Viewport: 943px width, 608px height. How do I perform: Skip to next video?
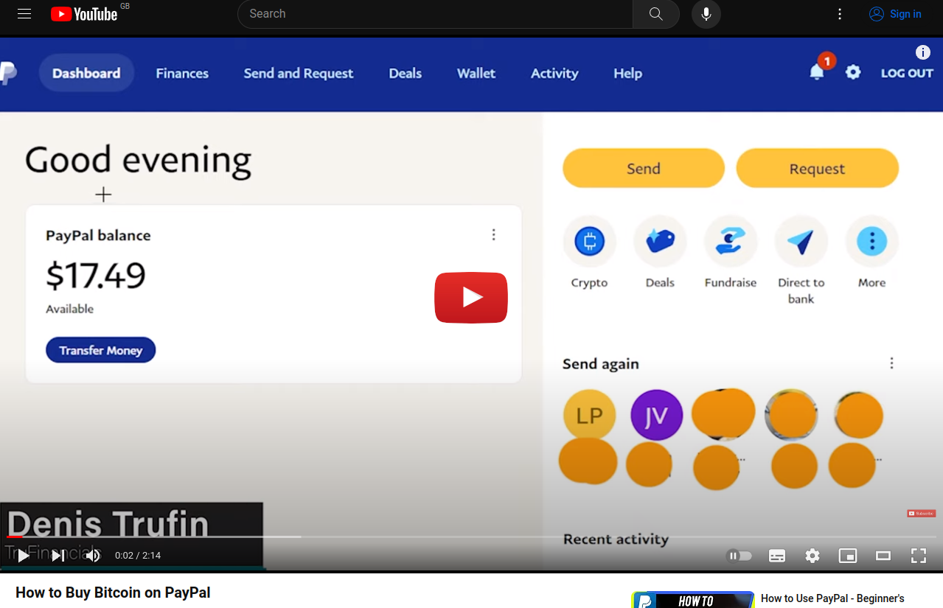(58, 556)
